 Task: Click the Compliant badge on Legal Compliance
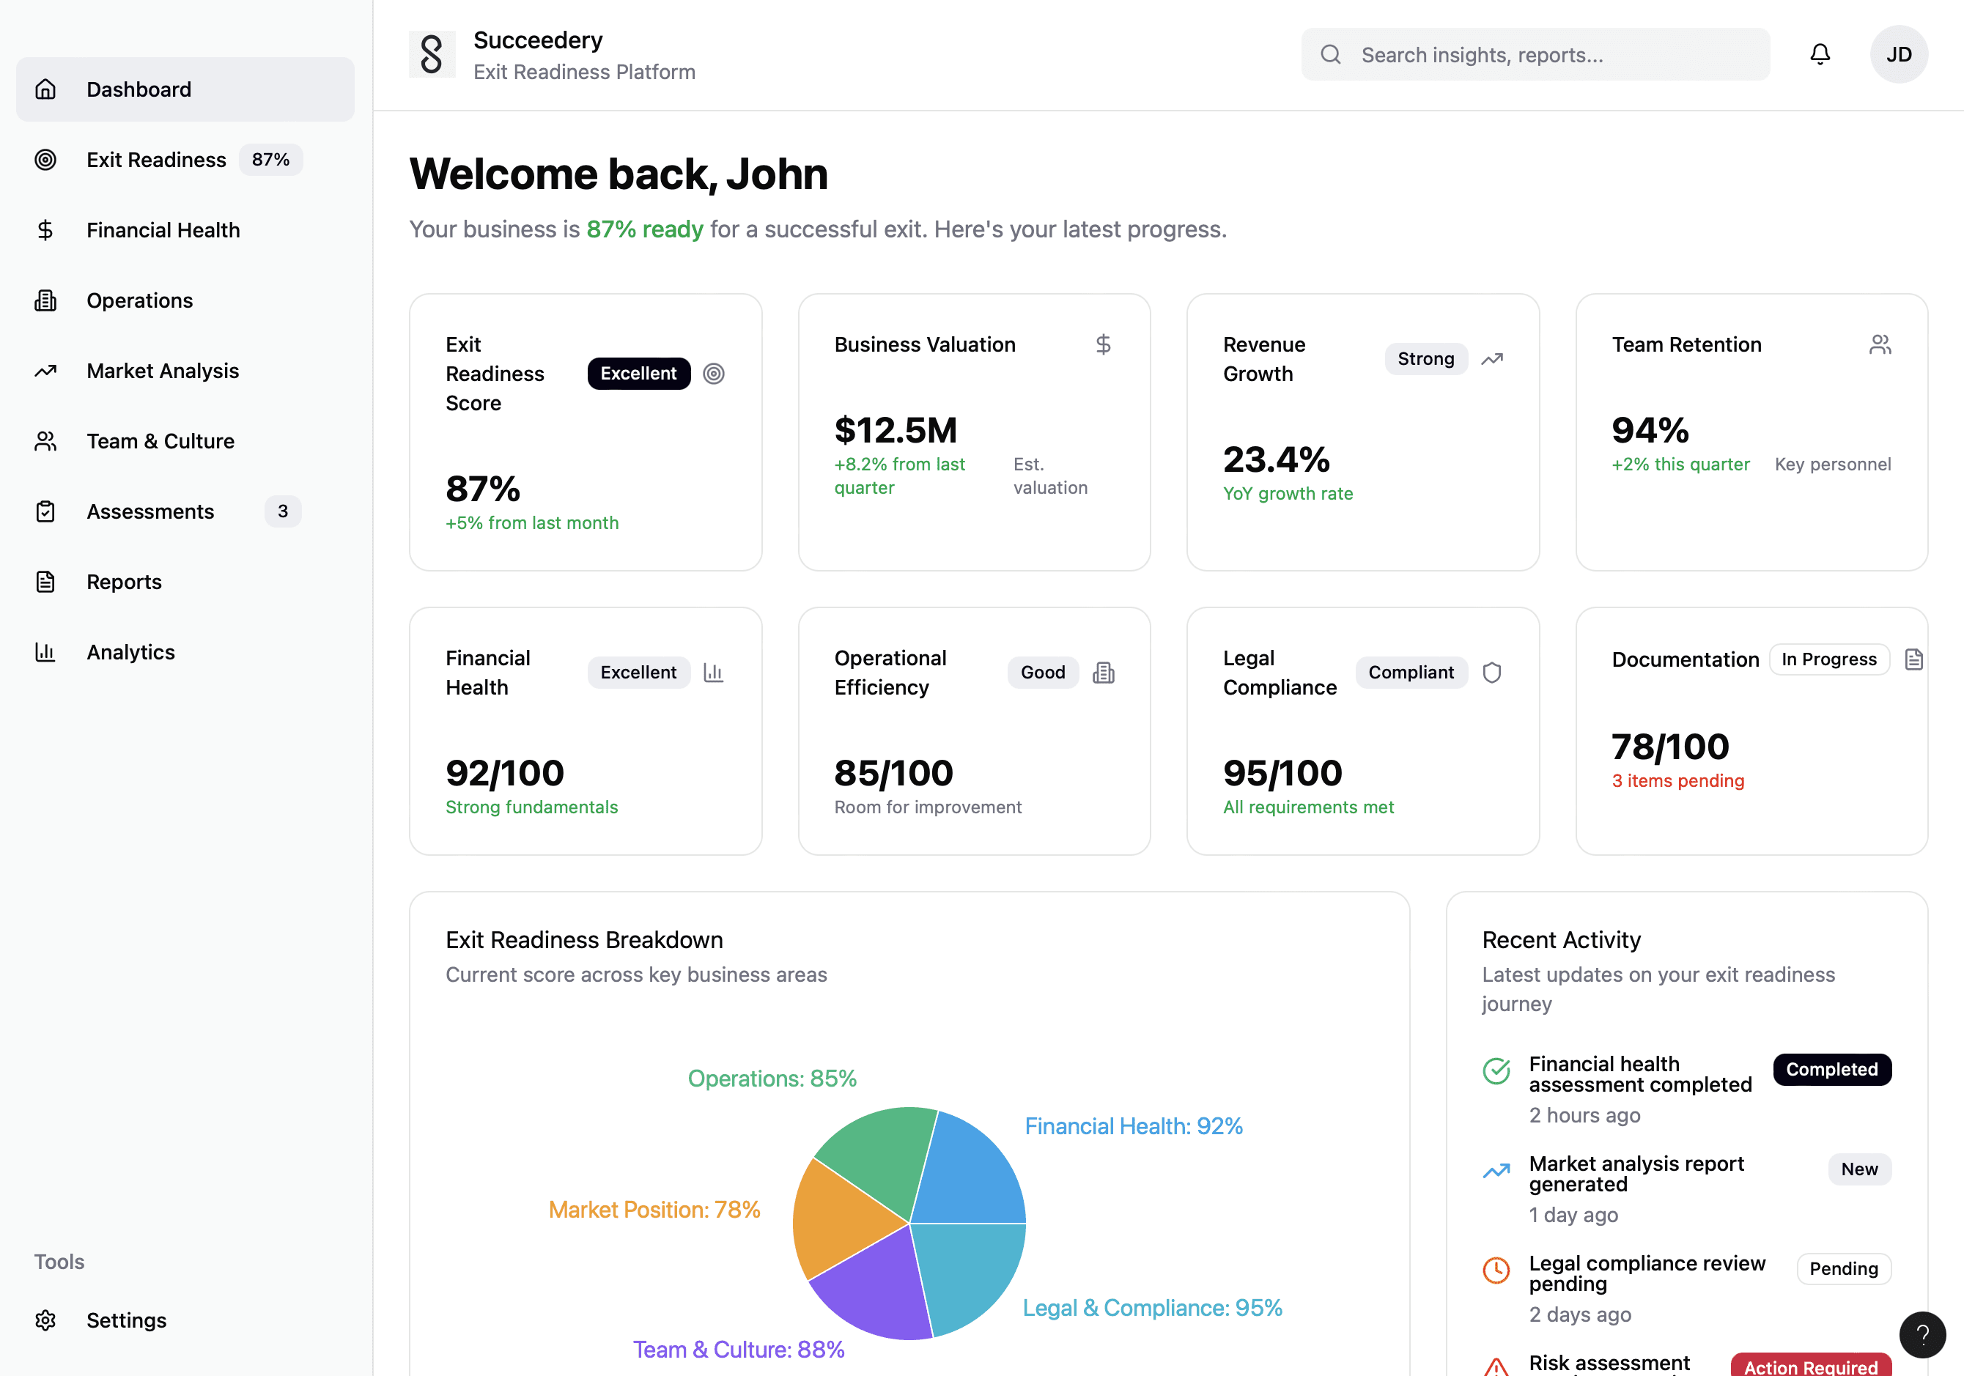point(1411,673)
